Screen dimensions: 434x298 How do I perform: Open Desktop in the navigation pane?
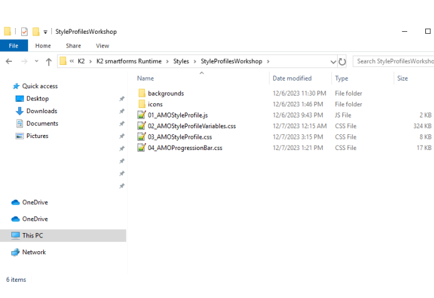pyautogui.click(x=38, y=99)
